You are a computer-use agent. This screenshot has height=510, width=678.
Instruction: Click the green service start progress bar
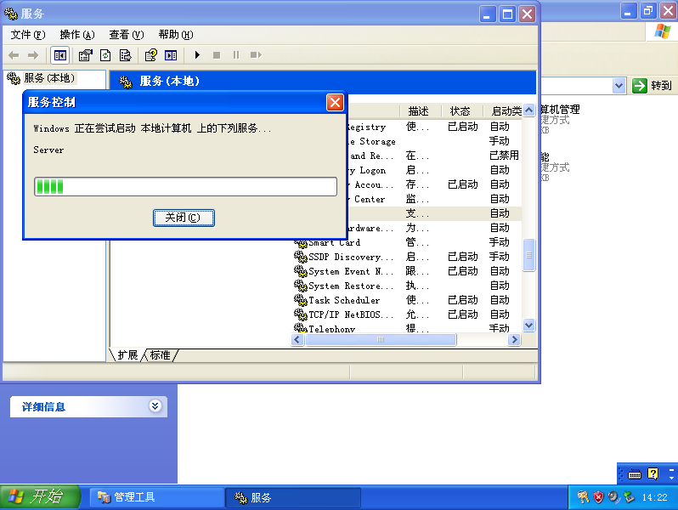[x=185, y=186]
